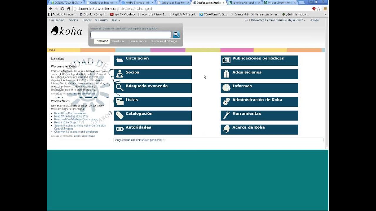Open Ayuda in the top menu
Screen dimensions: 376x211
[315, 20]
